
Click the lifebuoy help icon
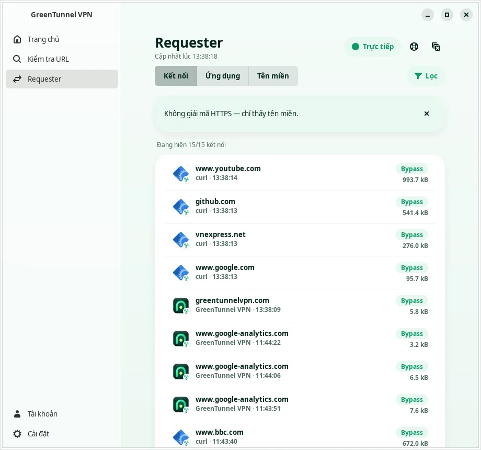click(414, 47)
